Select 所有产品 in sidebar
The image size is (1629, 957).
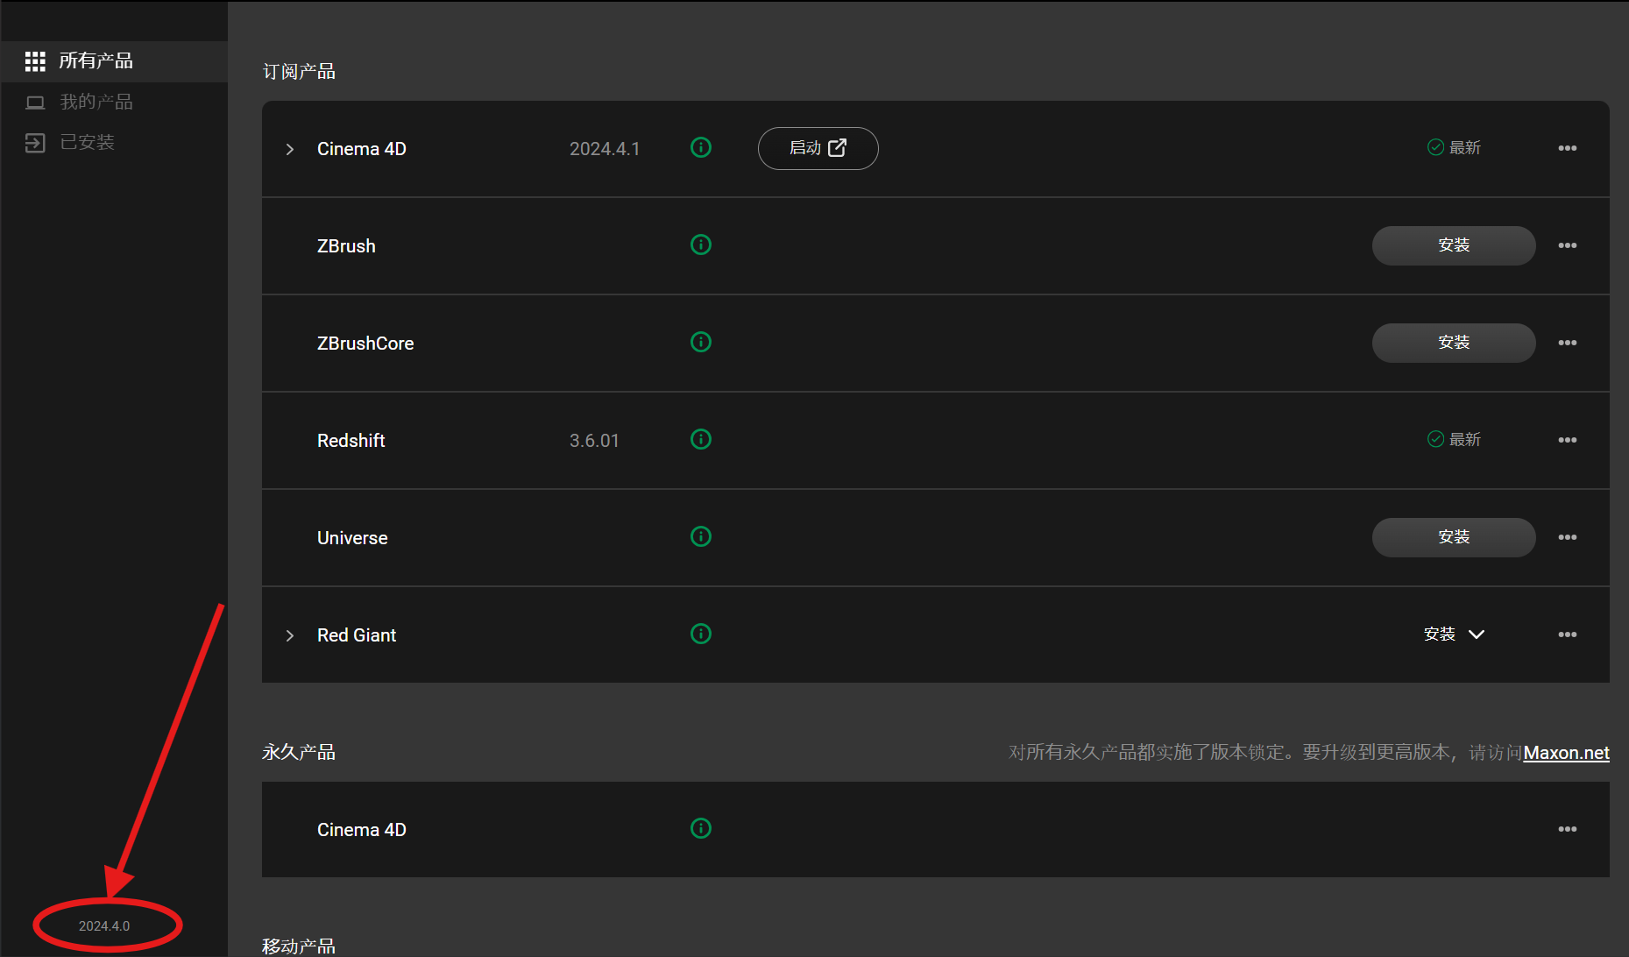tap(114, 61)
